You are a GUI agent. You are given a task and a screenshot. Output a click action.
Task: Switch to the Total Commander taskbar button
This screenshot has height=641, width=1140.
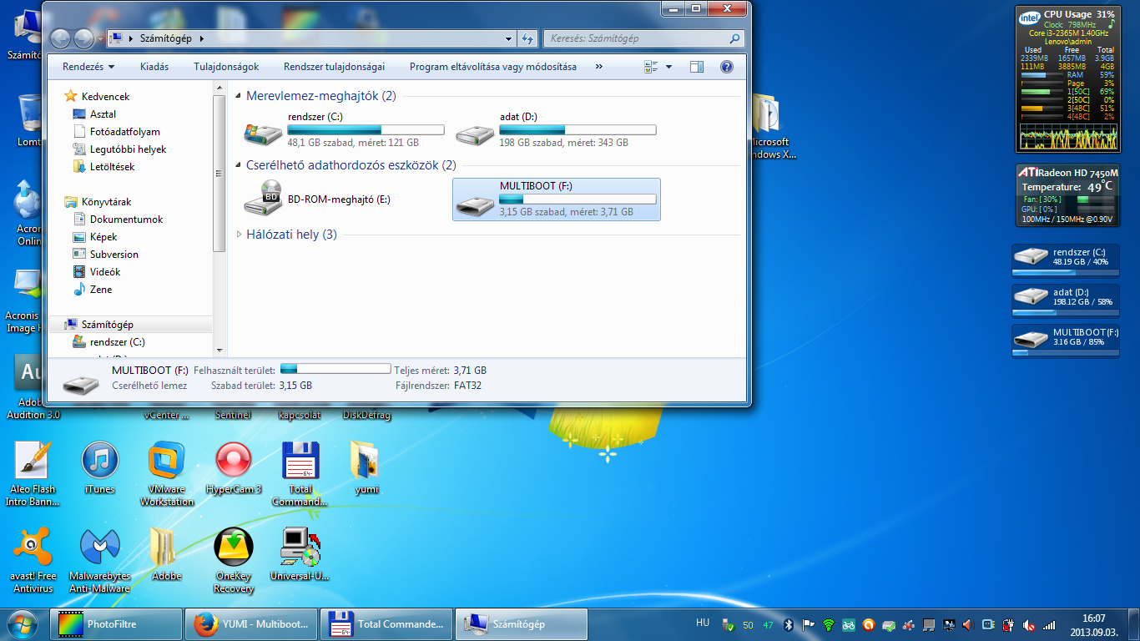point(386,623)
